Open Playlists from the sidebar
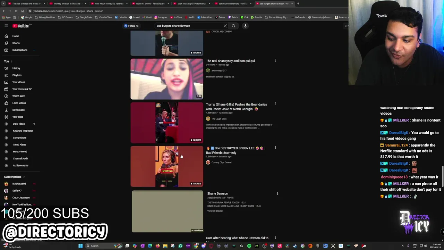The image size is (444, 250). [x=17, y=75]
